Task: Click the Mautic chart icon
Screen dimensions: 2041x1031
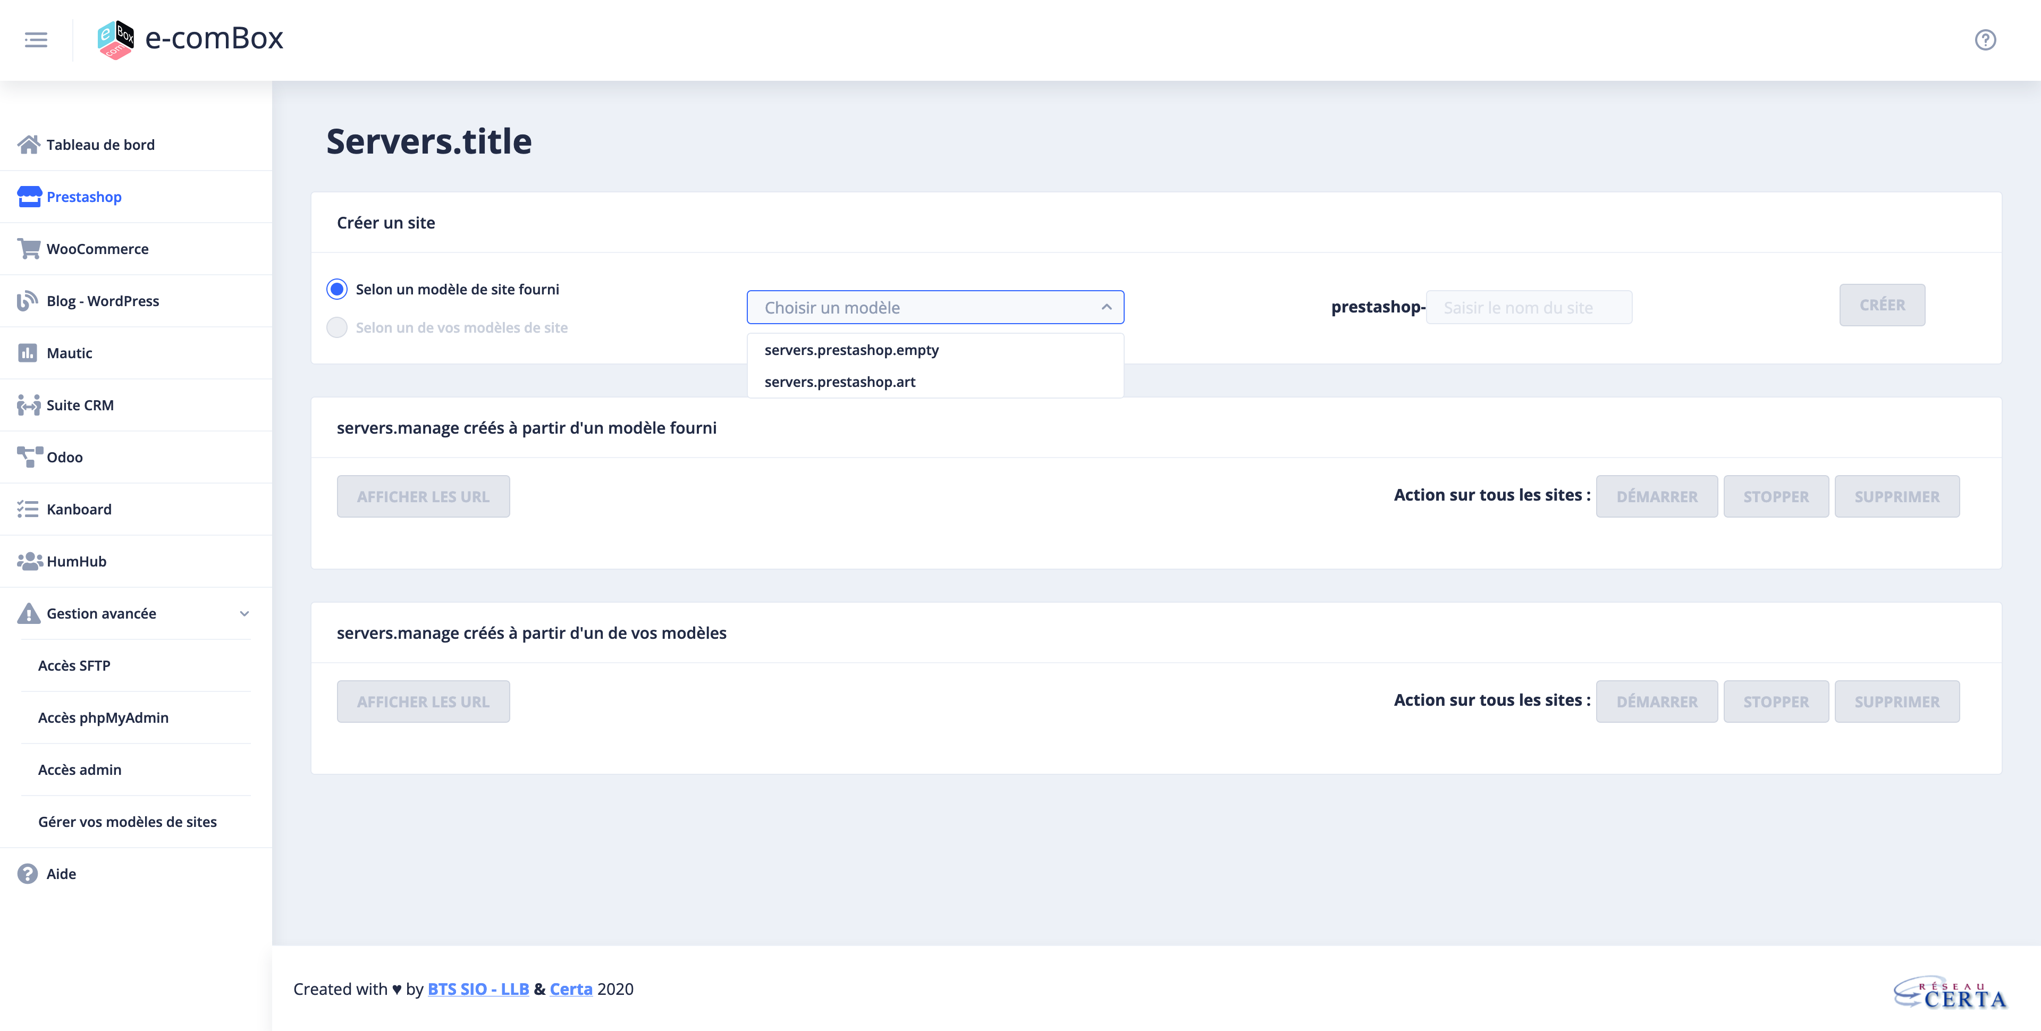Action: click(x=28, y=353)
